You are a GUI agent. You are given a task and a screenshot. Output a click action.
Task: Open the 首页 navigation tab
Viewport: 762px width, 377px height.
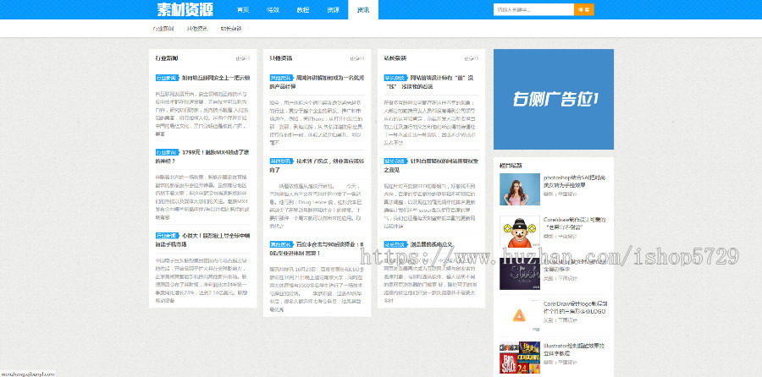[243, 10]
